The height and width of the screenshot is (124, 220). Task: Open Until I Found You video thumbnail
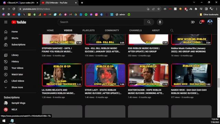pyautogui.click(x=62, y=39)
